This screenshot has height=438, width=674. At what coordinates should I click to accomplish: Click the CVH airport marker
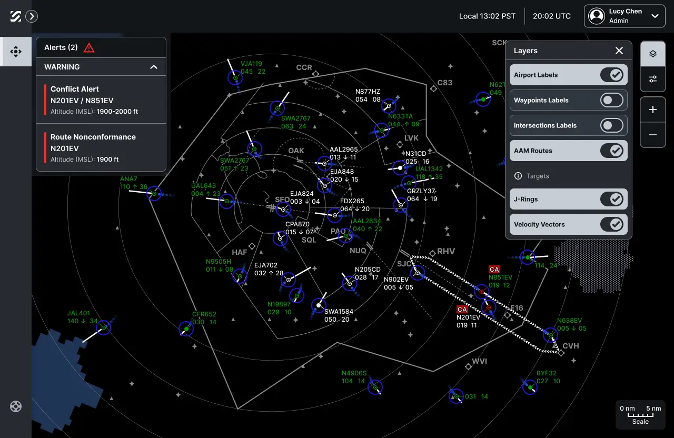561,353
